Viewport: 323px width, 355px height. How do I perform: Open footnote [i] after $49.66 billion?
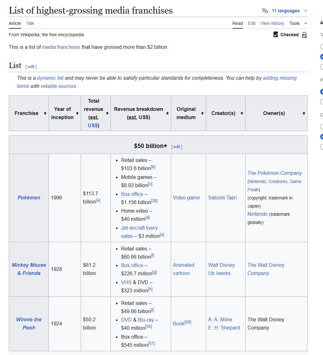pos(153,310)
